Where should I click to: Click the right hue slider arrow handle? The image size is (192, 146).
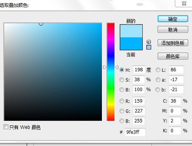click(x=117, y=67)
